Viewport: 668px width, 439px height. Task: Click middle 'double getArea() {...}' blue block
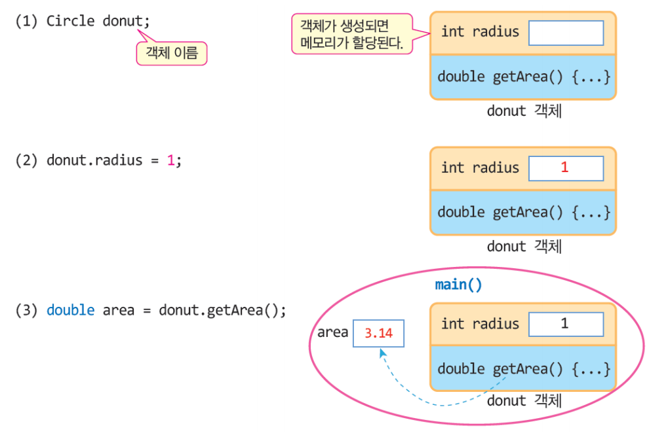pyautogui.click(x=523, y=213)
